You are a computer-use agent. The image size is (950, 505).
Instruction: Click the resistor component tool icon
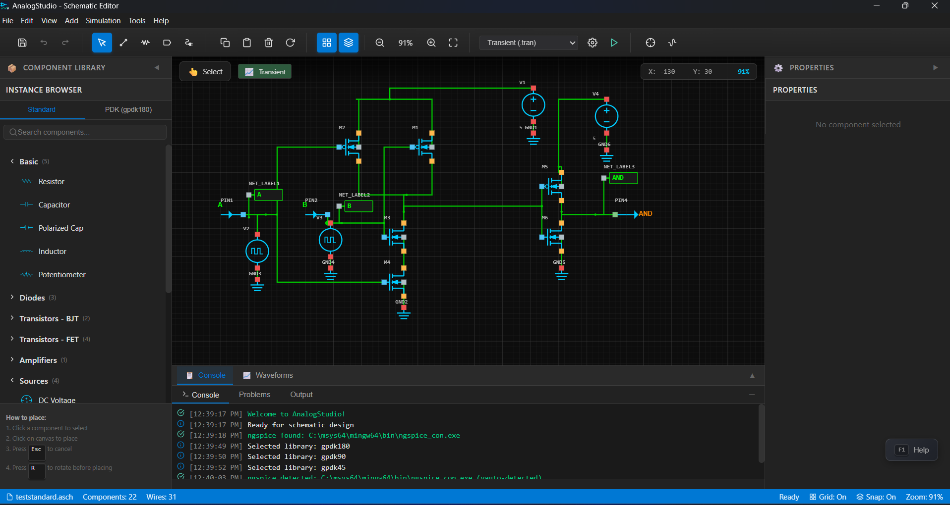point(145,43)
